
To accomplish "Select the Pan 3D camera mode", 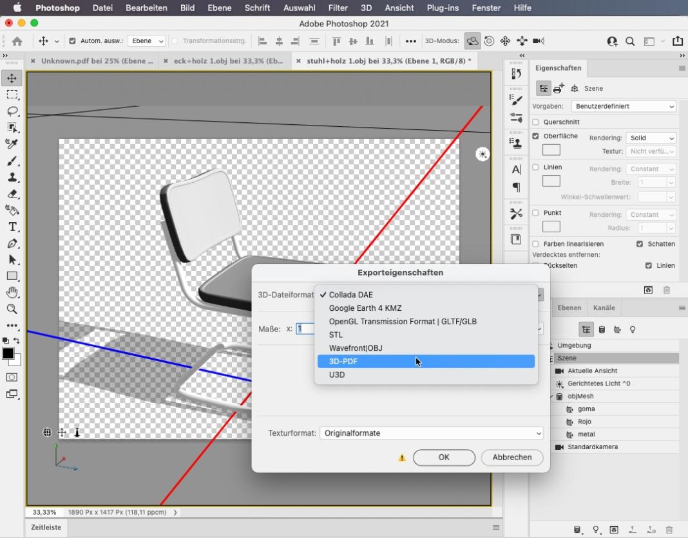I will coord(505,41).
